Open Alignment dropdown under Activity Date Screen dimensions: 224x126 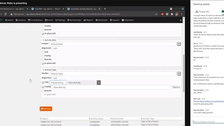pos(57,48)
